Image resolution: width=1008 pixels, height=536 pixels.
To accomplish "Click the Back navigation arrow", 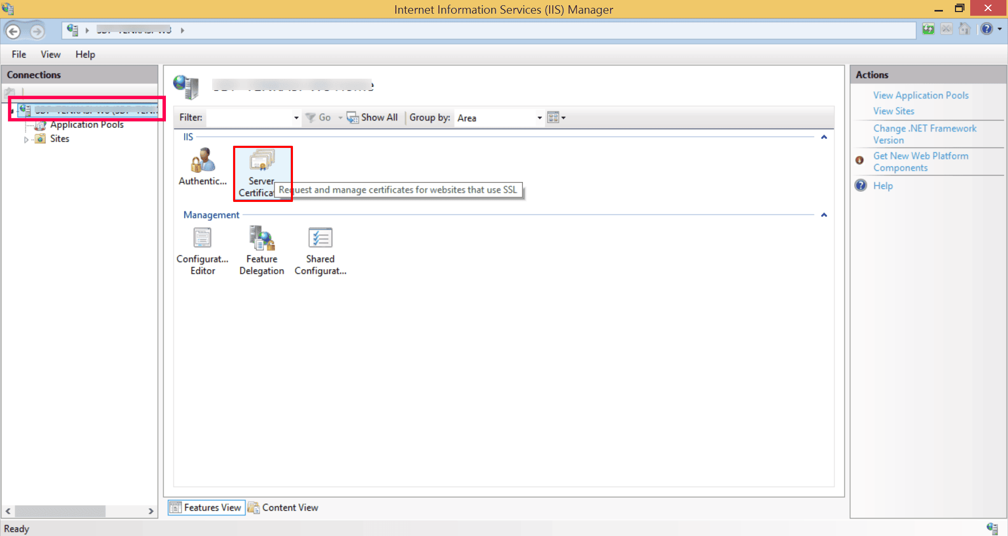I will [14, 31].
